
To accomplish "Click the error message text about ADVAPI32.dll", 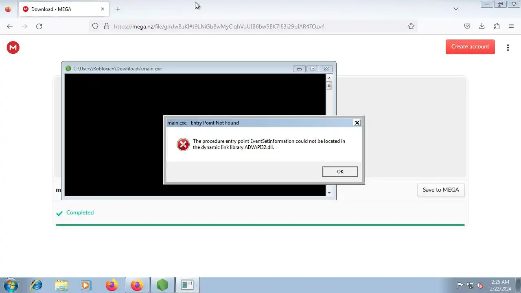I will click(x=269, y=144).
